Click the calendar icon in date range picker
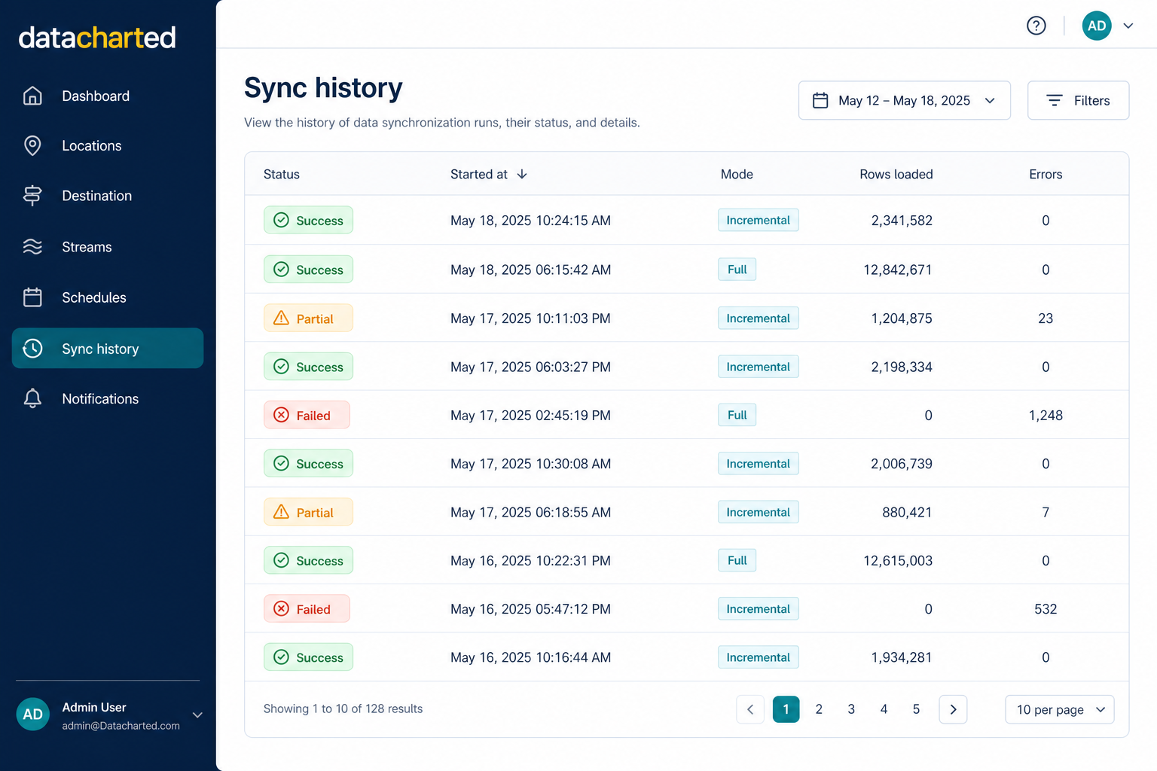Image resolution: width=1157 pixels, height=771 pixels. [820, 100]
